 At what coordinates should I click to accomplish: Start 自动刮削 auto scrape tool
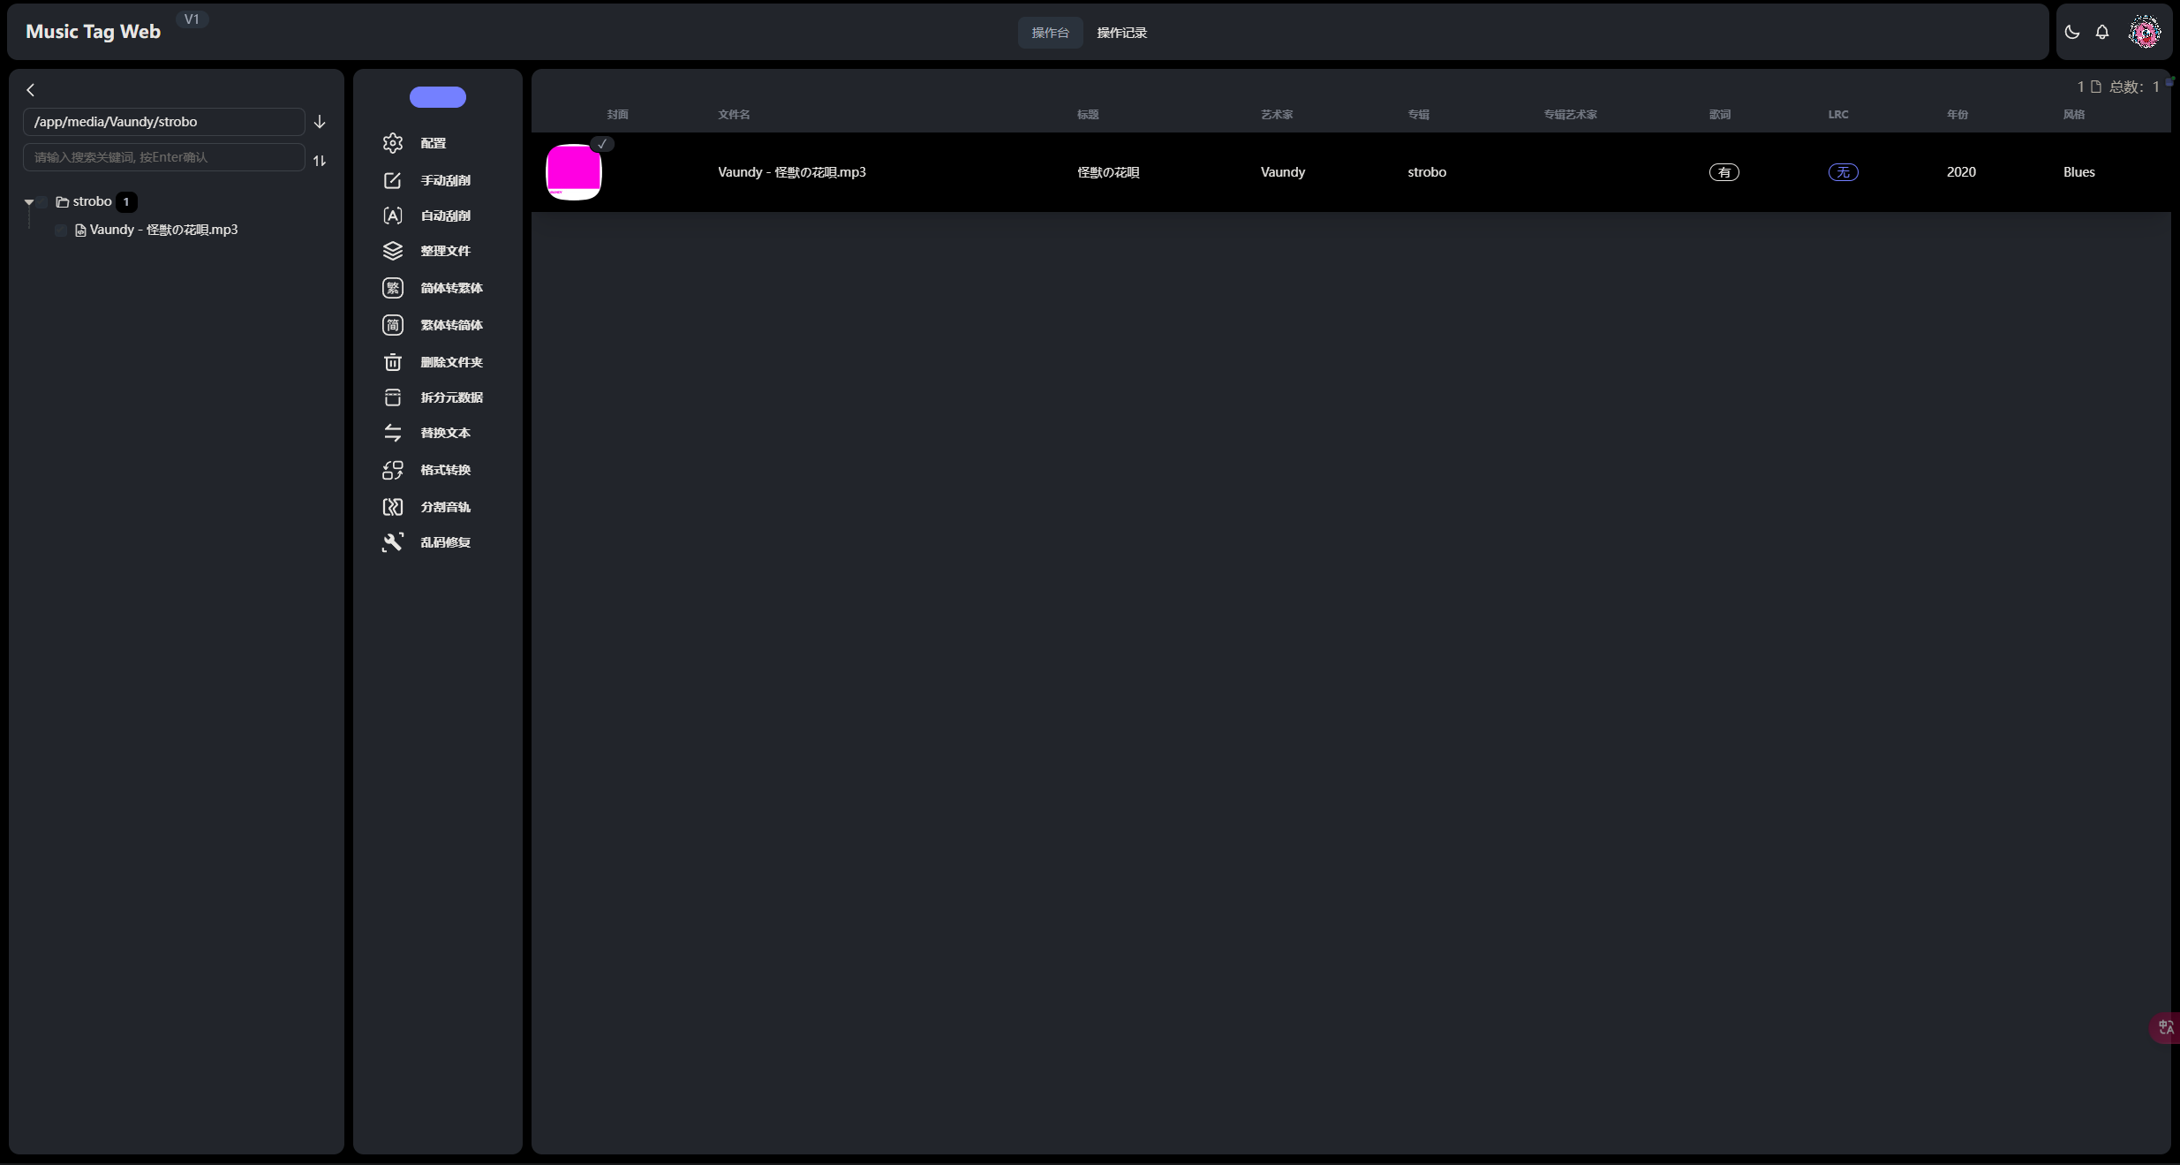point(393,216)
